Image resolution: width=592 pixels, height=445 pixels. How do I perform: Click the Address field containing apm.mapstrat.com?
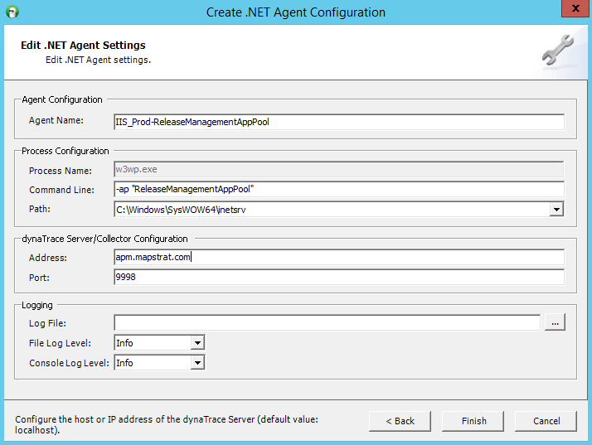click(338, 257)
